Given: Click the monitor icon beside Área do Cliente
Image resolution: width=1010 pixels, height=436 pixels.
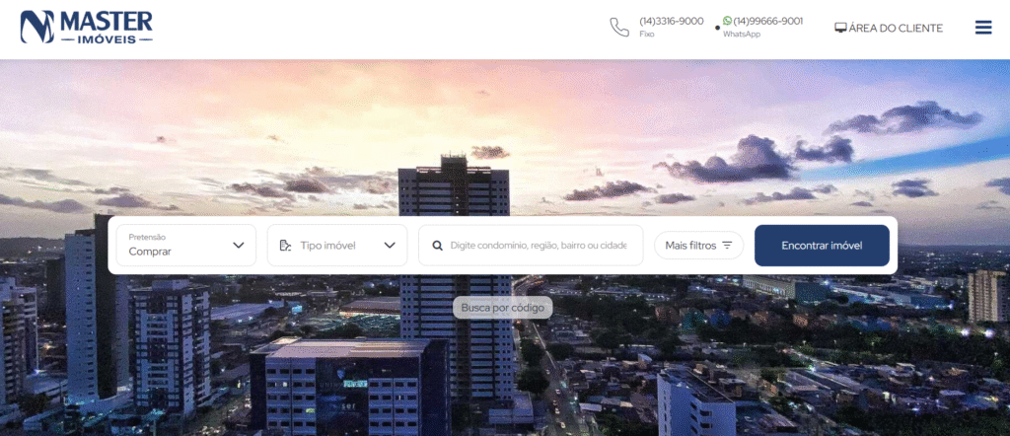Looking at the screenshot, I should [x=840, y=28].
